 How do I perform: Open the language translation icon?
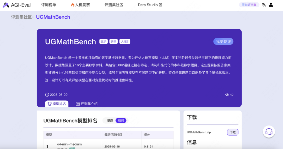click(264, 5)
